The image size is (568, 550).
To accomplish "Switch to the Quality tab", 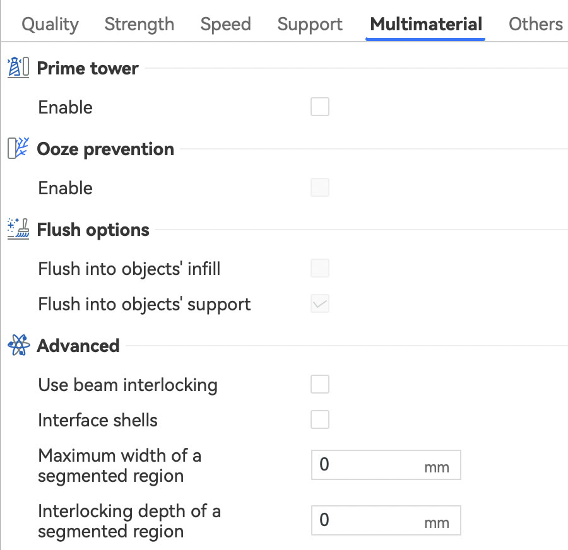I will pyautogui.click(x=50, y=25).
